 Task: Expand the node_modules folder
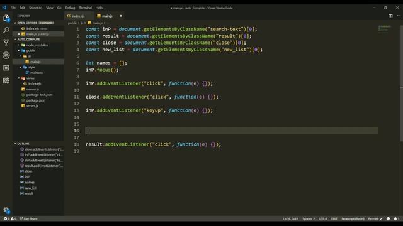[37, 45]
